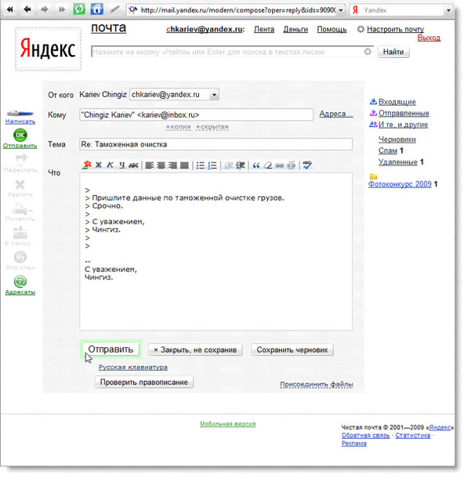
Task: Click the Отправить send button
Action: (111, 350)
